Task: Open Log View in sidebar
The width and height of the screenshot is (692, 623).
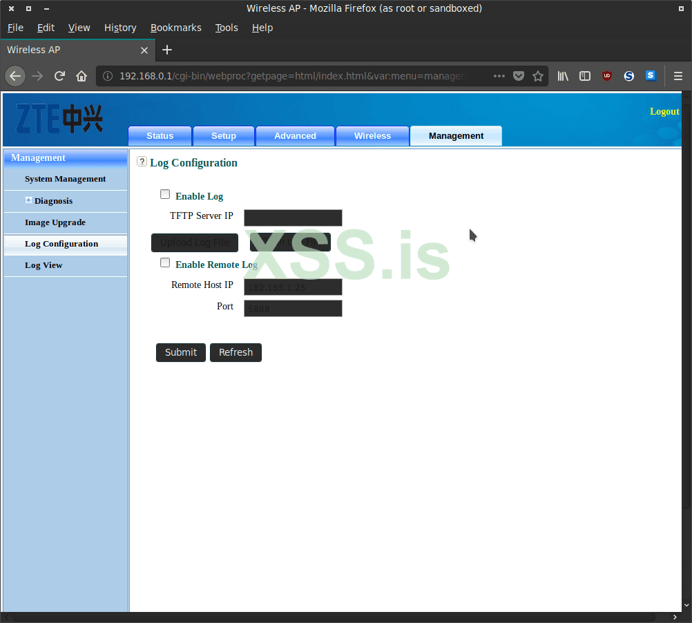Action: (44, 265)
